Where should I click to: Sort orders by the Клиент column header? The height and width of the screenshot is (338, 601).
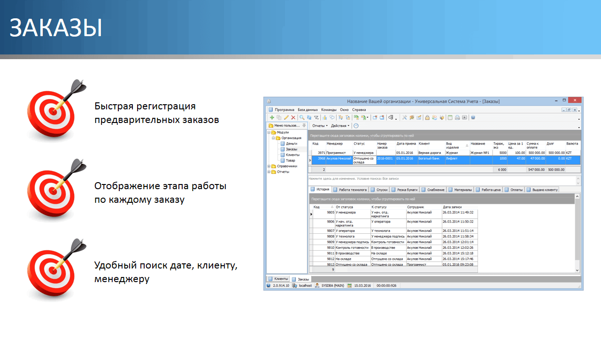point(431,146)
